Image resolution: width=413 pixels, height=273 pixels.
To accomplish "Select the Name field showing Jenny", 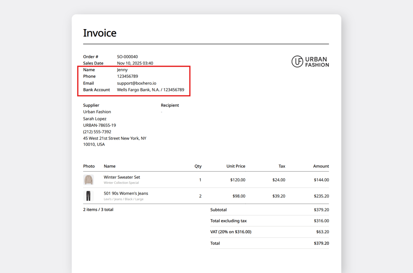I will pos(122,70).
